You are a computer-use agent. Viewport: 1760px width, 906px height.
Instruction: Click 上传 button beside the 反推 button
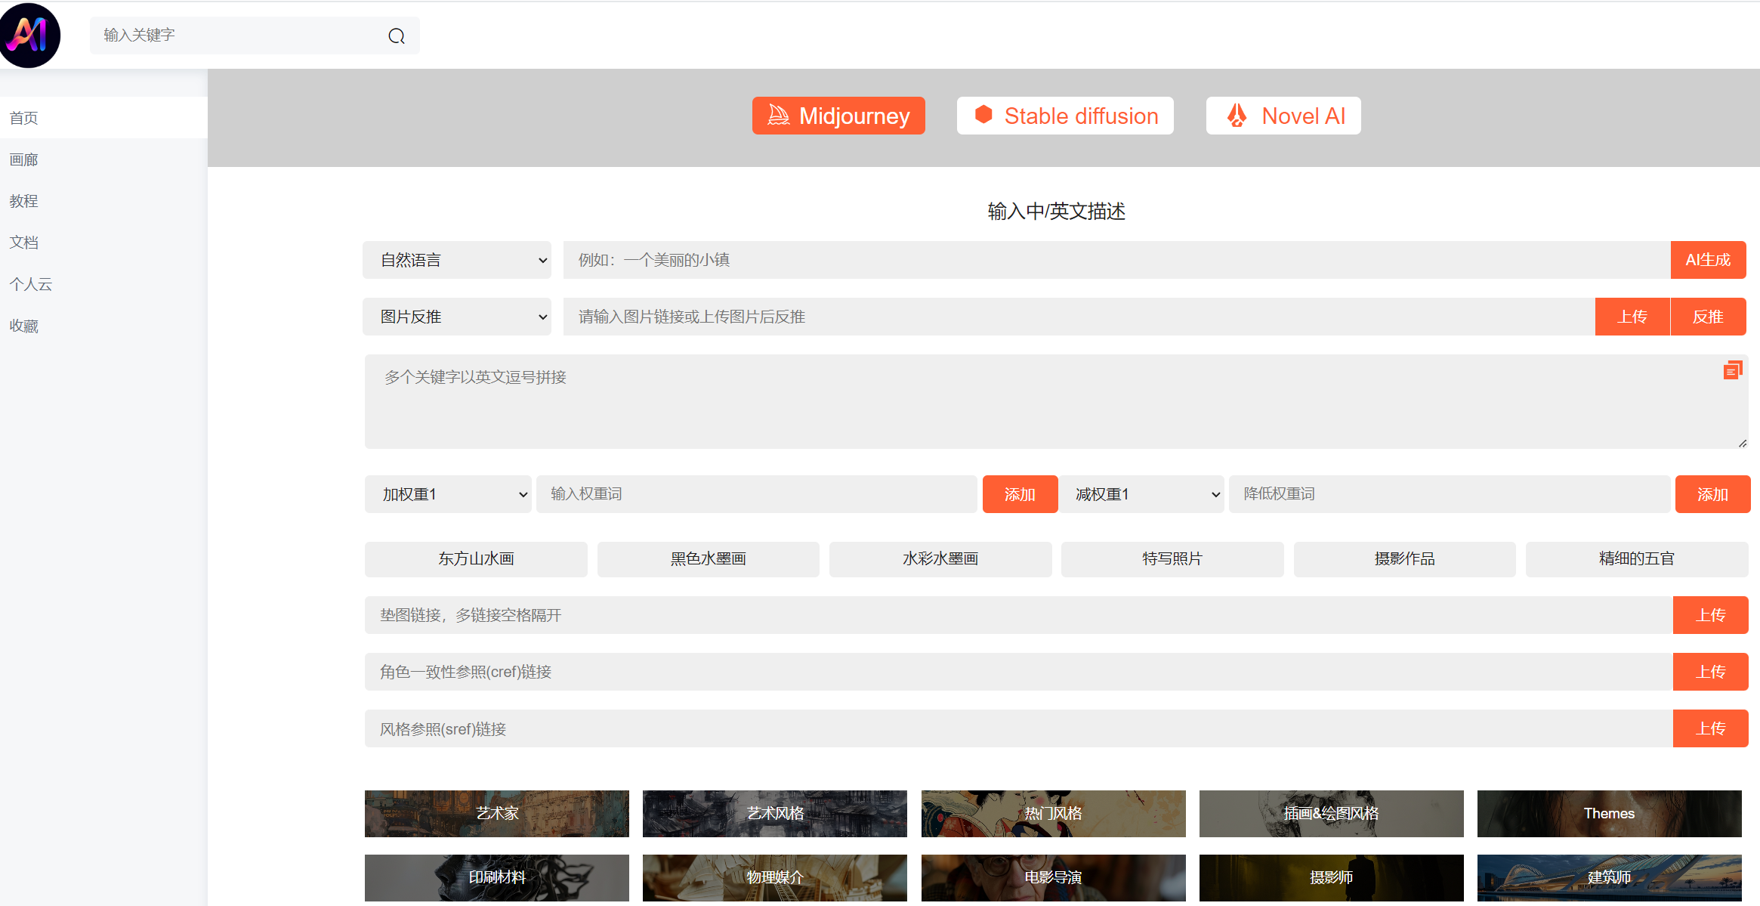pos(1632,317)
